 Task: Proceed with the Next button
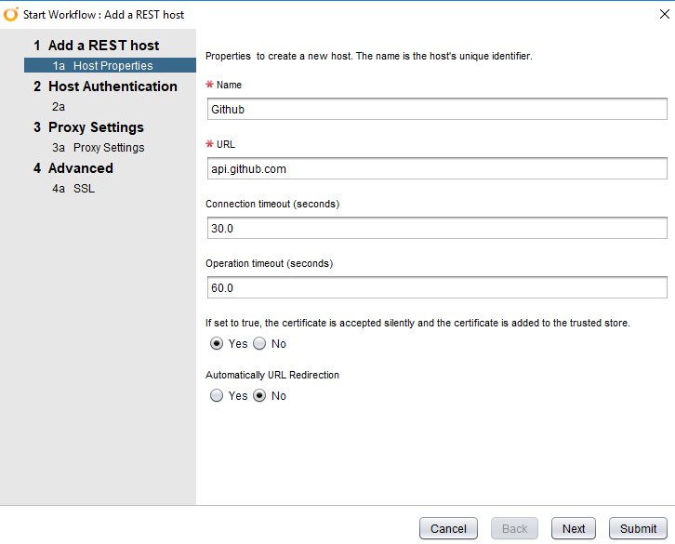pos(574,528)
